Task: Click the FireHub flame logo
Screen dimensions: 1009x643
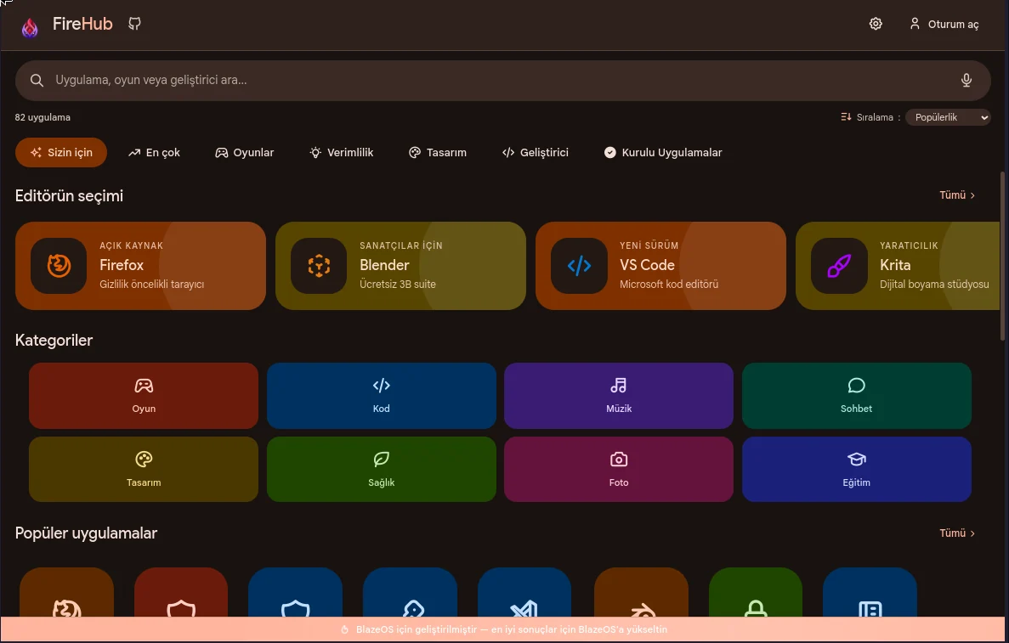Action: (30, 26)
